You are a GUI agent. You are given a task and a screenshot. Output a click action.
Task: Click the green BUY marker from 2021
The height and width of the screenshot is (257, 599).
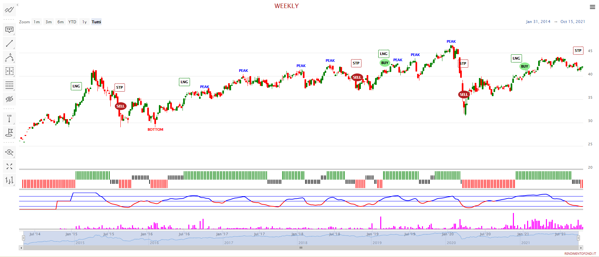[525, 66]
